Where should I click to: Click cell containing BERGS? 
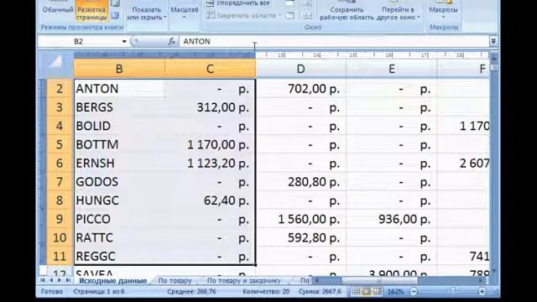(119, 107)
